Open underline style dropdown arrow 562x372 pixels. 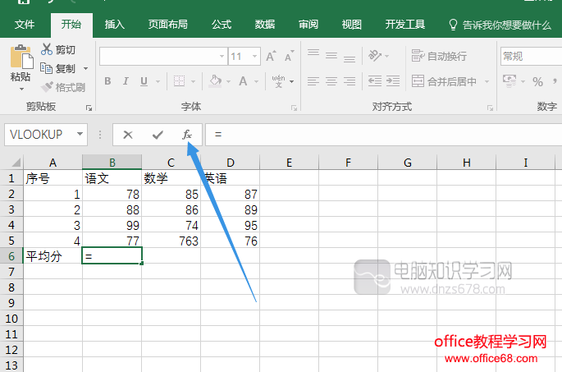(x=158, y=82)
